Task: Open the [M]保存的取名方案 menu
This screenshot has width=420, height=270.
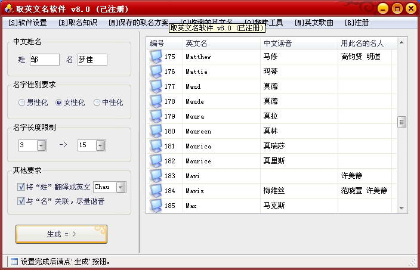Action: tap(138, 23)
